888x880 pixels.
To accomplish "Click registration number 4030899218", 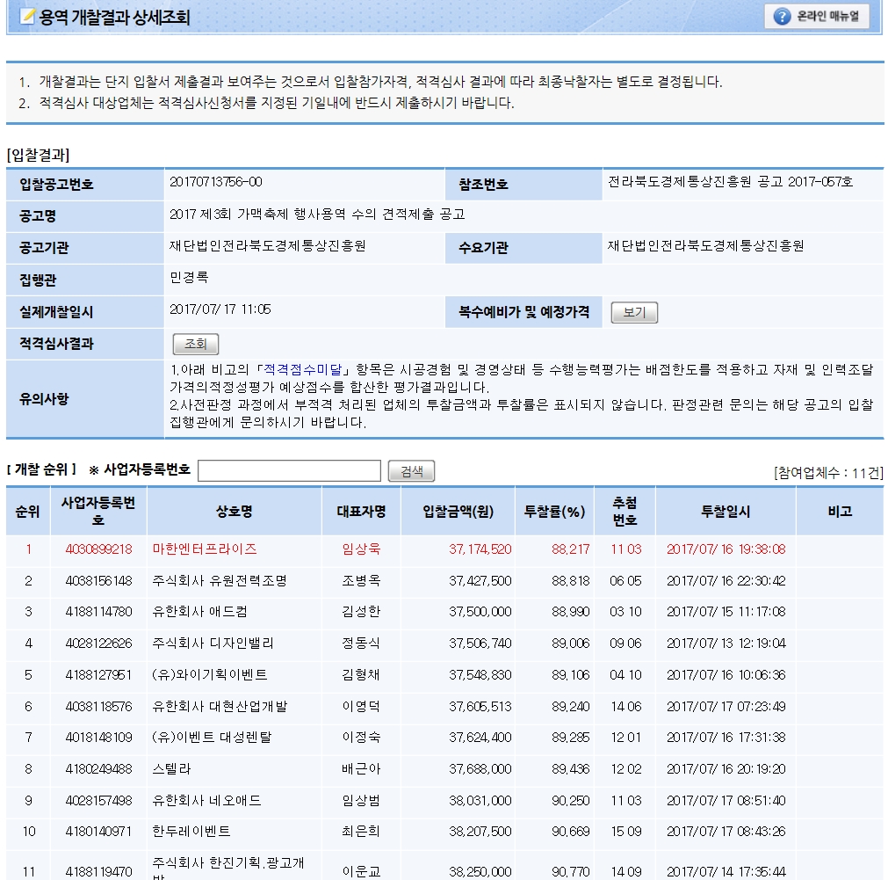I will pyautogui.click(x=98, y=549).
